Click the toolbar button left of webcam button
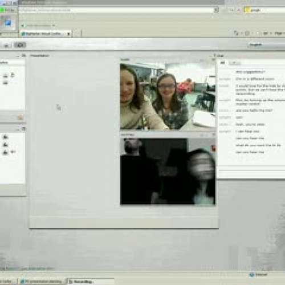Image resolution: width=285 pixels, height=285 pixels. (6, 46)
